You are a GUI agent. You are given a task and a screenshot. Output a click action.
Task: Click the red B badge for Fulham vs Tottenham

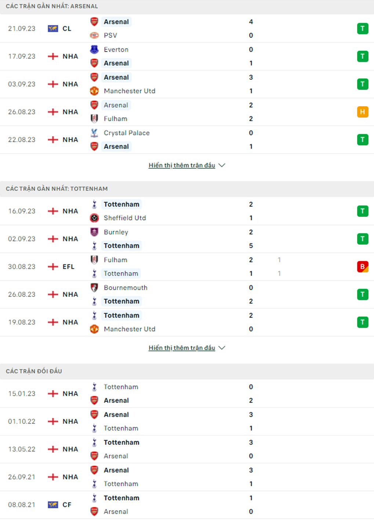(x=363, y=266)
